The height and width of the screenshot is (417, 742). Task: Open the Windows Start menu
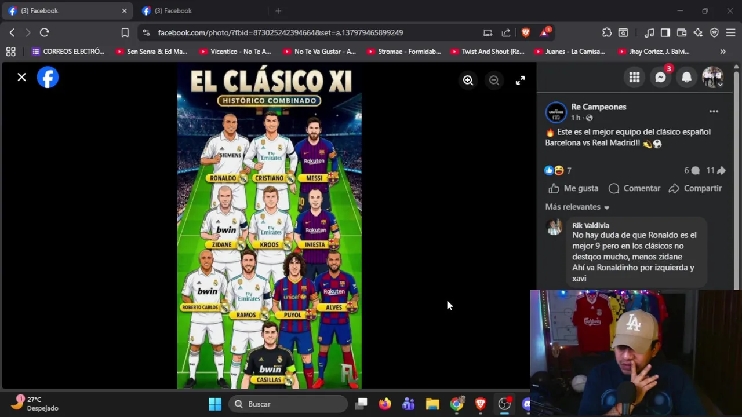[214, 404]
